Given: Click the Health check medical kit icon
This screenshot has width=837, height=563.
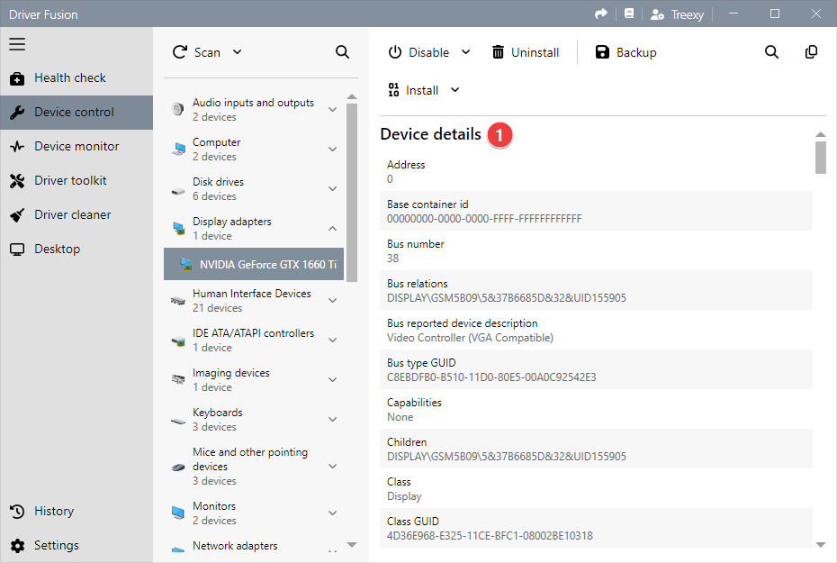Looking at the screenshot, I should coord(17,78).
